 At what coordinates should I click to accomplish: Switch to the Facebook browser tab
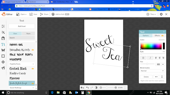pos(37,2)
